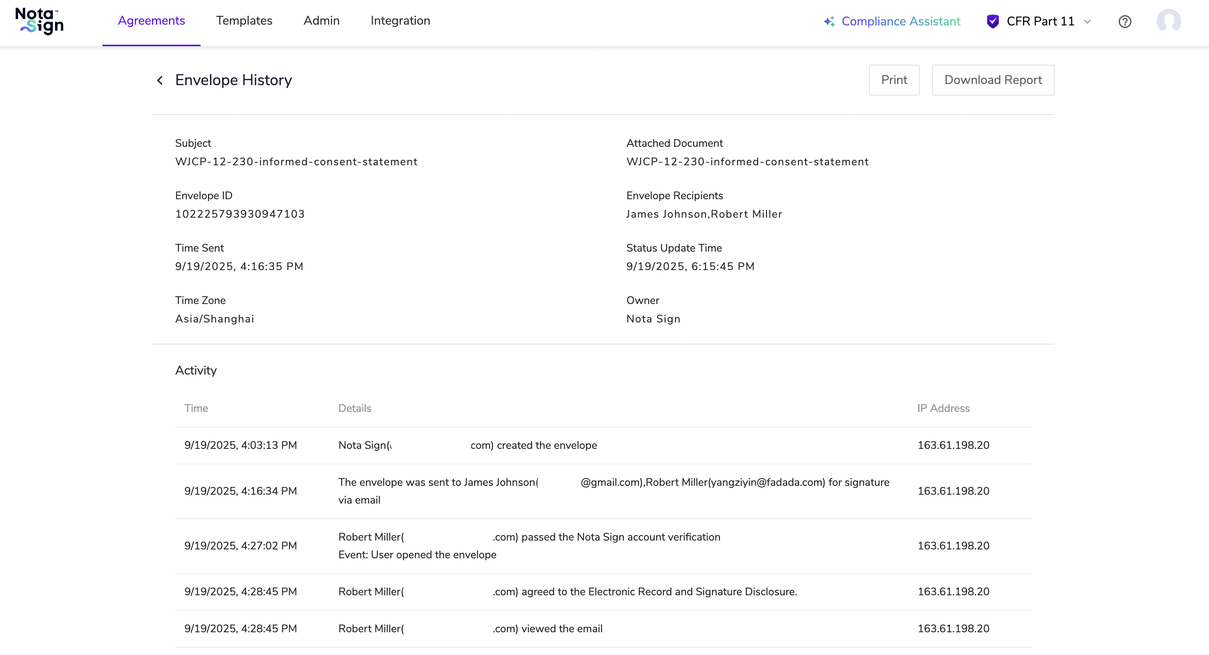The width and height of the screenshot is (1209, 655).
Task: Open the Templates tab
Action: (x=244, y=21)
